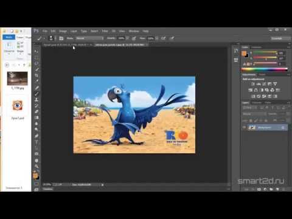Open the brush Mode dropdown
292x219 pixels.
point(89,38)
